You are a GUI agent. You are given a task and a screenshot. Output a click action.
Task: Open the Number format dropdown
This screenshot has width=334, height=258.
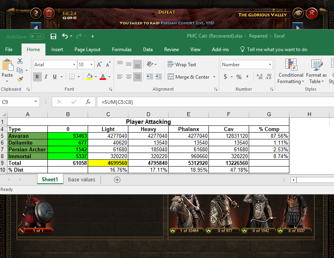point(270,64)
